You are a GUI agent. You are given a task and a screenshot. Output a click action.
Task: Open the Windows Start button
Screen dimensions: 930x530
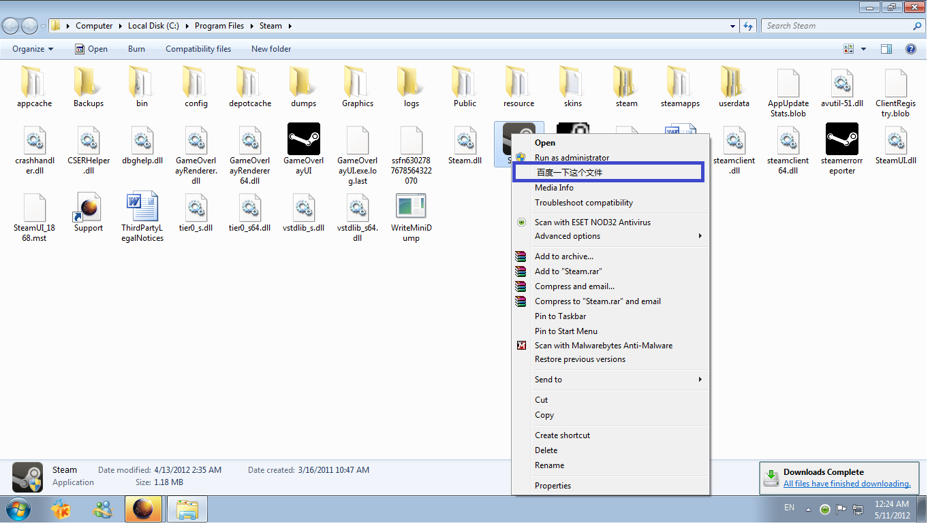[17, 509]
